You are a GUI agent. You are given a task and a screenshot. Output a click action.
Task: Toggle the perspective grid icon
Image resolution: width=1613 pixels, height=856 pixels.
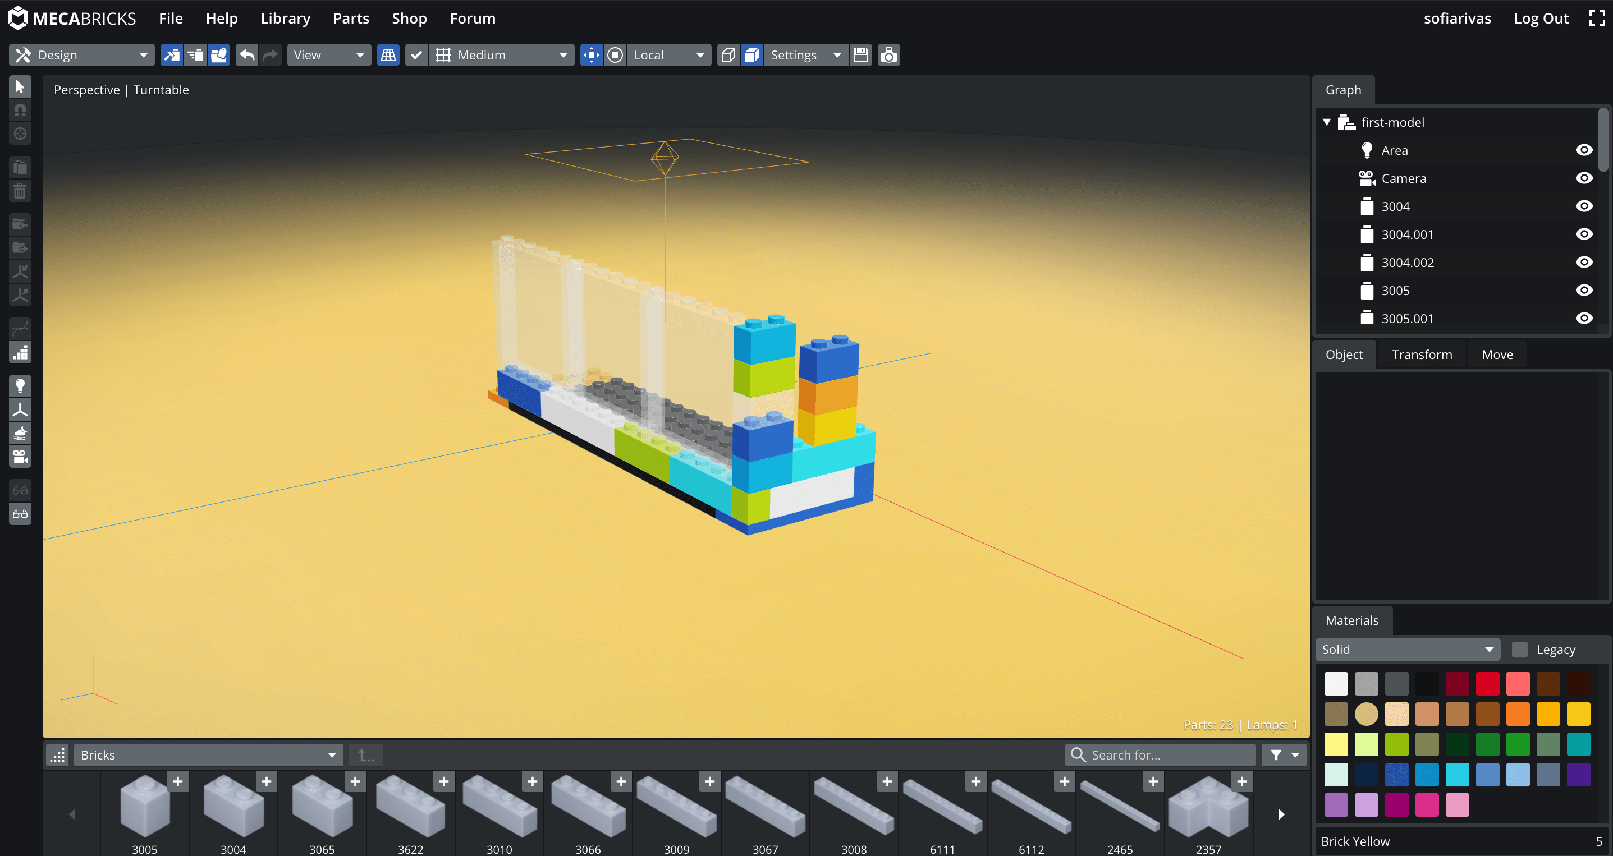(388, 55)
